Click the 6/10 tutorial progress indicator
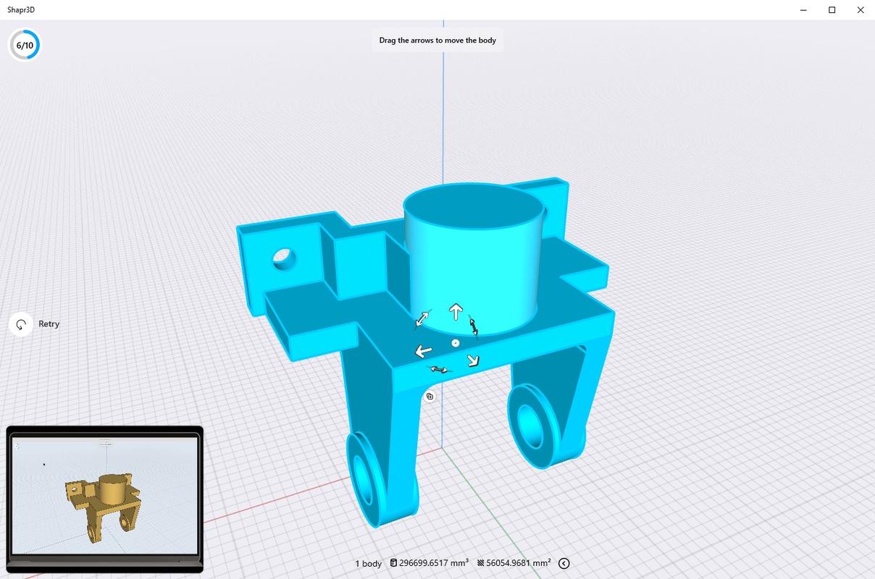 [x=25, y=45]
